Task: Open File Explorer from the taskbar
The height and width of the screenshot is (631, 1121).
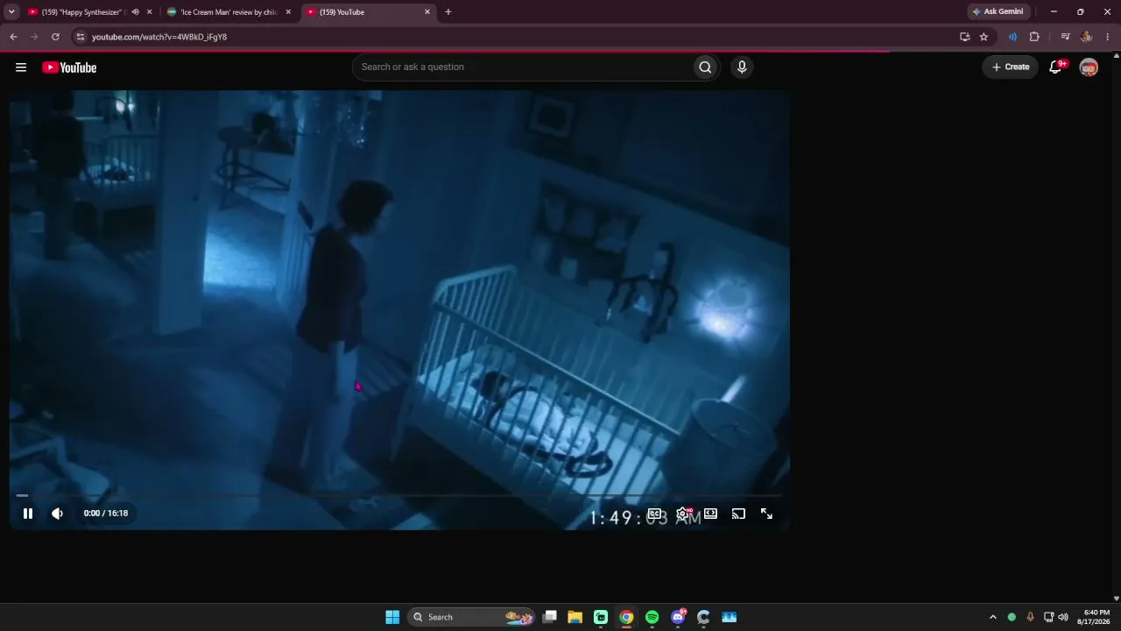Action: [575, 617]
